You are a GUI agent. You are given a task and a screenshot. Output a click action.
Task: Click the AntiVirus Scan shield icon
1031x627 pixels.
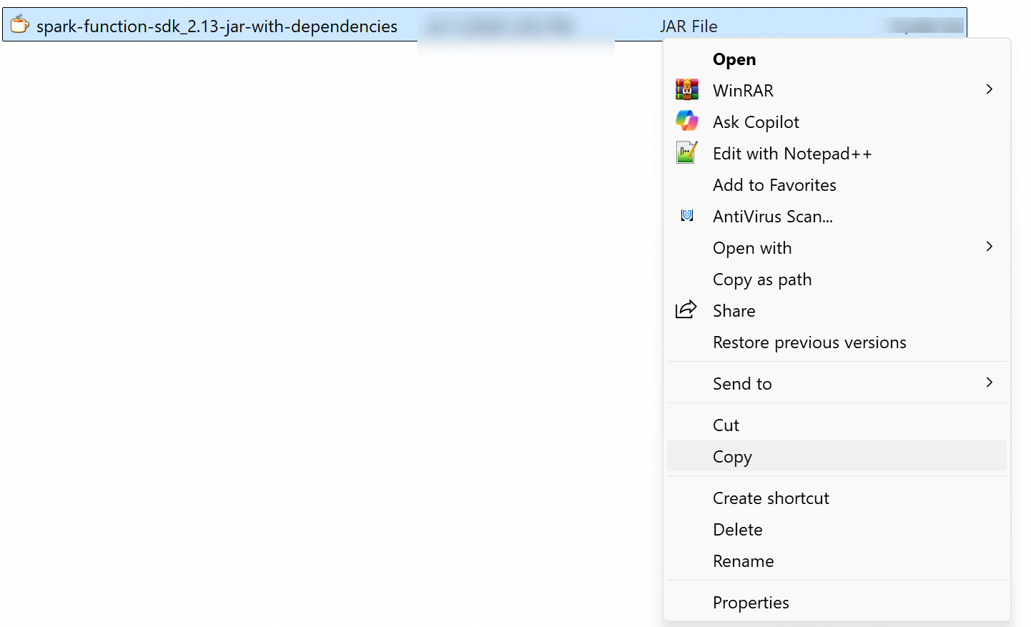point(687,215)
